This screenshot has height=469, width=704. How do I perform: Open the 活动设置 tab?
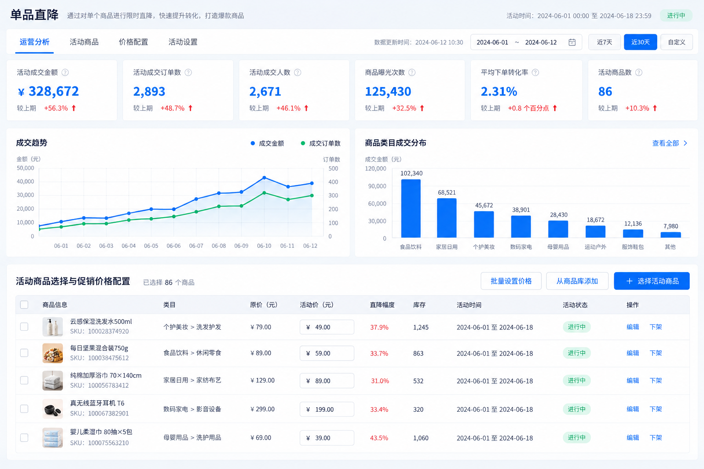[x=183, y=42]
